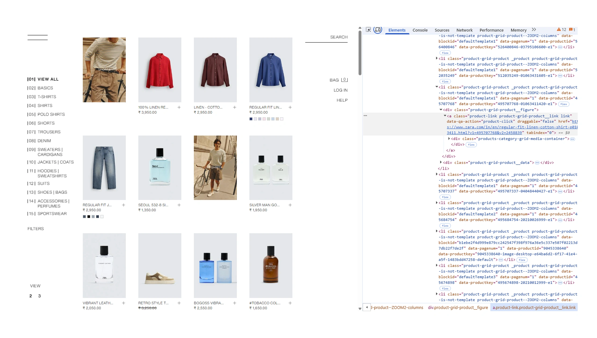Add Retro Style trainers via plus icon
The height and width of the screenshot is (338, 597).
[179, 303]
